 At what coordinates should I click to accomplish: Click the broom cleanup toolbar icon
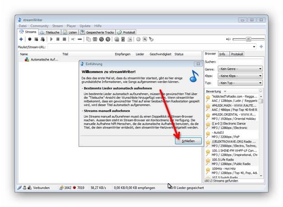(x=151, y=39)
